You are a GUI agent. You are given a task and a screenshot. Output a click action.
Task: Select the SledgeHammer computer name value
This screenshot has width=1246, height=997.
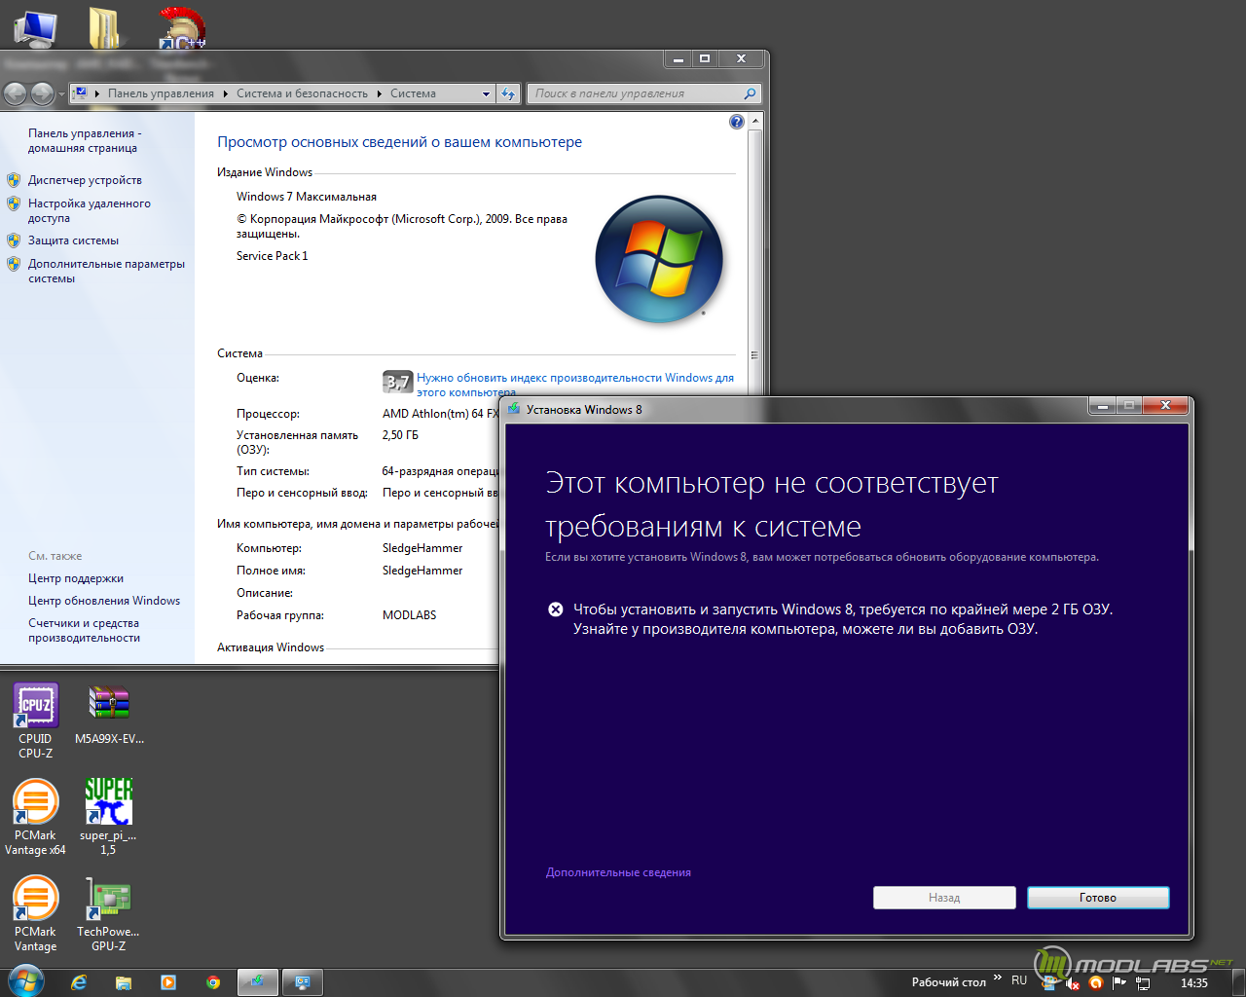422,548
